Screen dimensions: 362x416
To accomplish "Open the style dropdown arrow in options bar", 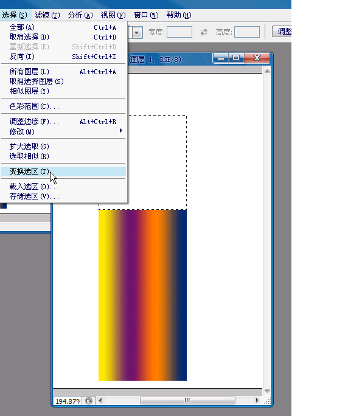I will (x=137, y=33).
